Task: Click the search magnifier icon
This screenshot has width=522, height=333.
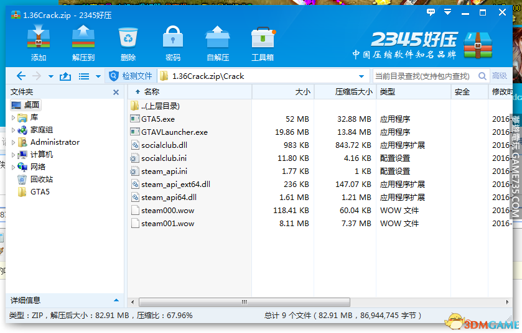Action: coord(482,76)
